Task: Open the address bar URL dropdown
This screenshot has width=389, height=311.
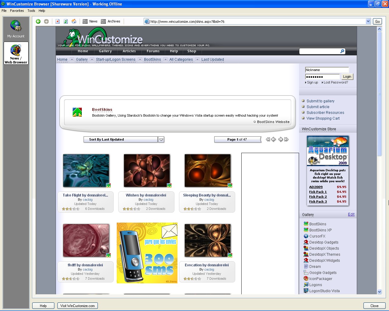Action: [x=368, y=21]
